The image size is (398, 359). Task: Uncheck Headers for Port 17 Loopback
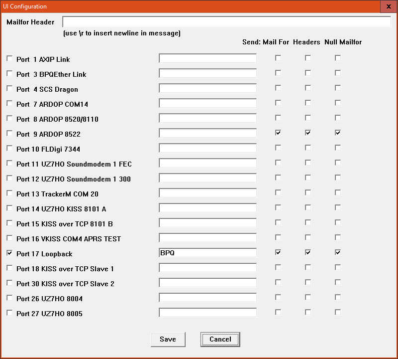pos(308,252)
